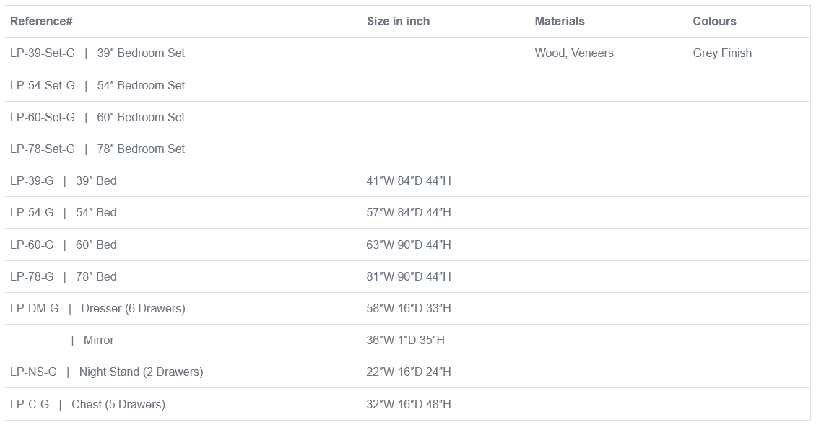Pick the LP-78-Set-G 78″ Bedroom Set reference

(97, 149)
